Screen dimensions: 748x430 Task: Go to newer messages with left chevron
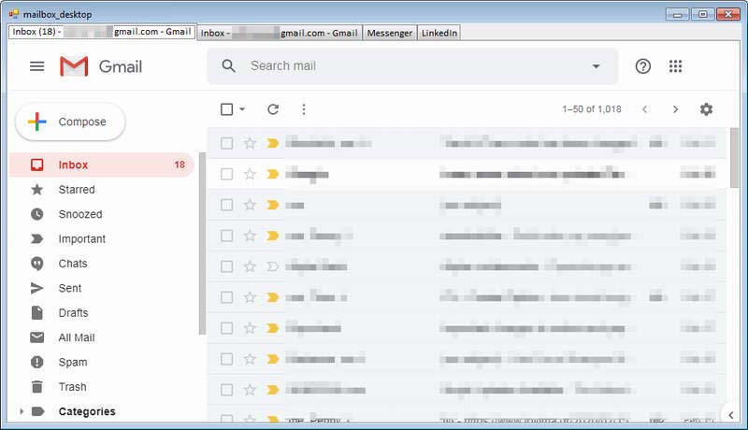pos(644,109)
